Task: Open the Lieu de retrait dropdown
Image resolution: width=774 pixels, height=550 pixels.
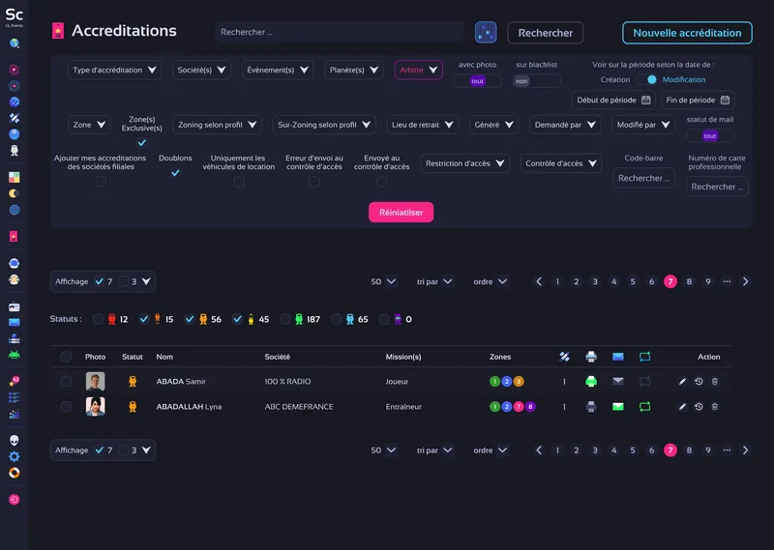Action: coord(425,125)
